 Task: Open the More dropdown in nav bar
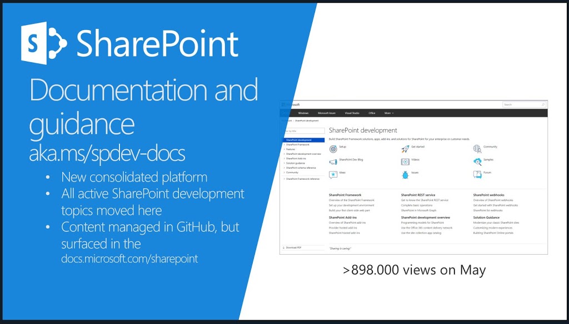coord(389,113)
